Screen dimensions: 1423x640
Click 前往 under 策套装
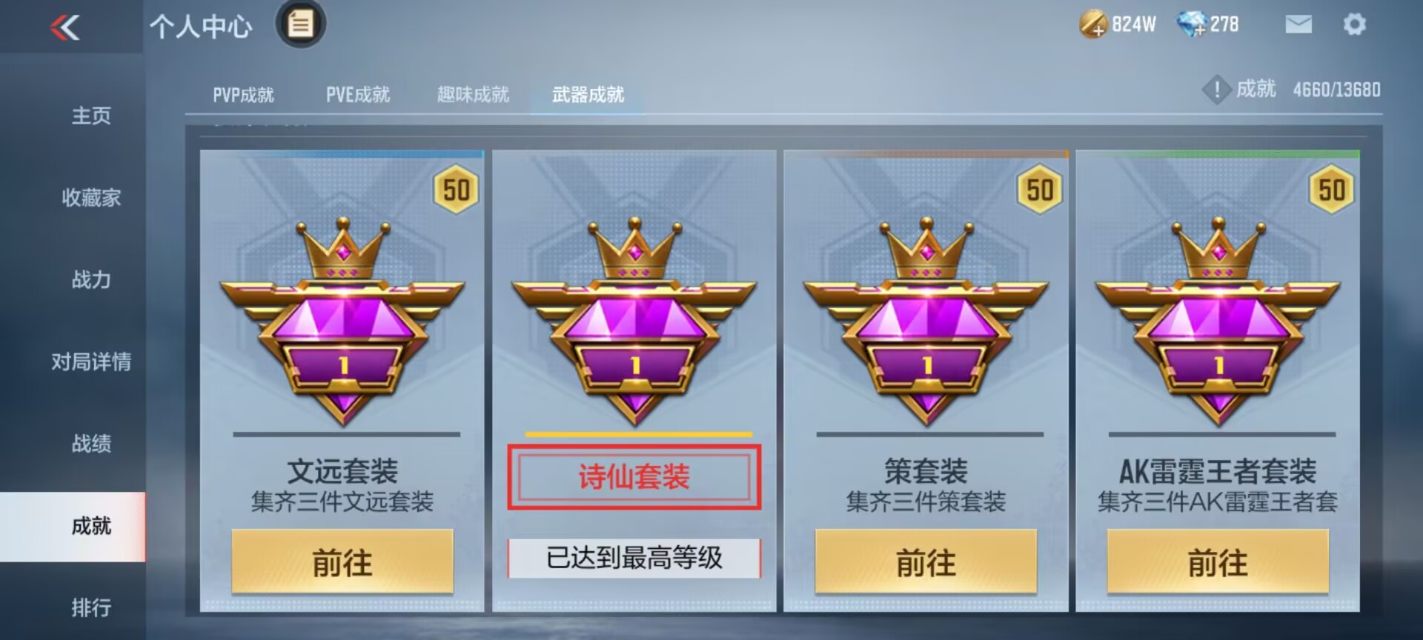tap(926, 562)
